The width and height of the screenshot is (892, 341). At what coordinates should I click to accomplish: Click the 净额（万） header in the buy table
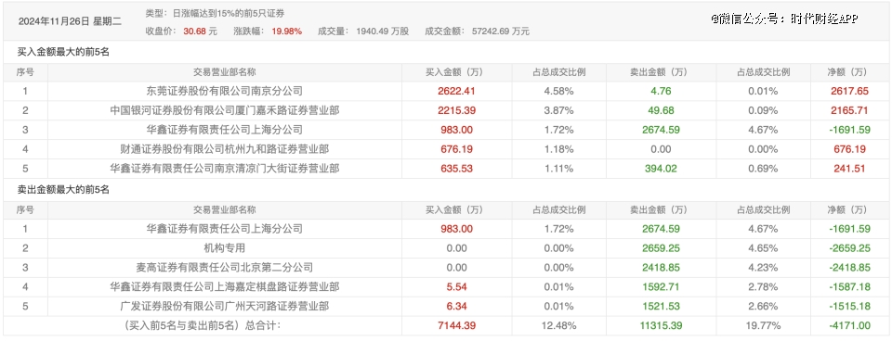(848, 72)
